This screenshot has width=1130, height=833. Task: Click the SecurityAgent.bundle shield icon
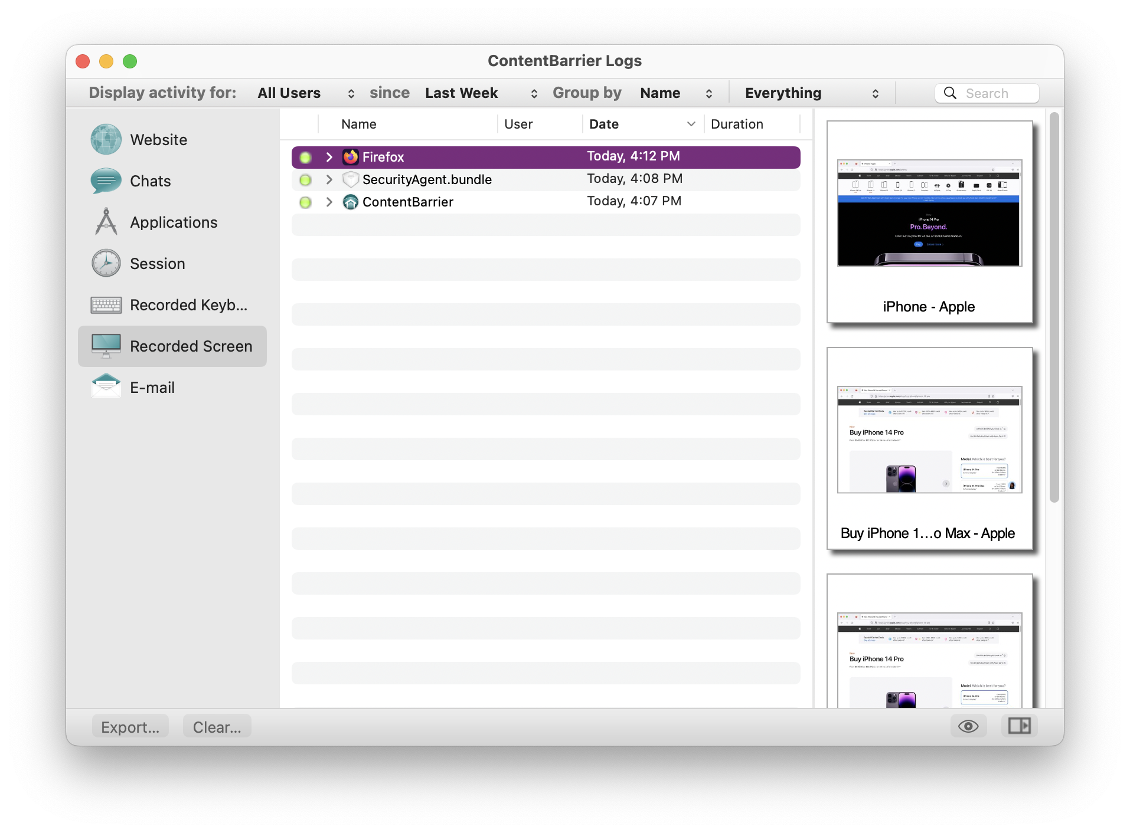point(351,179)
